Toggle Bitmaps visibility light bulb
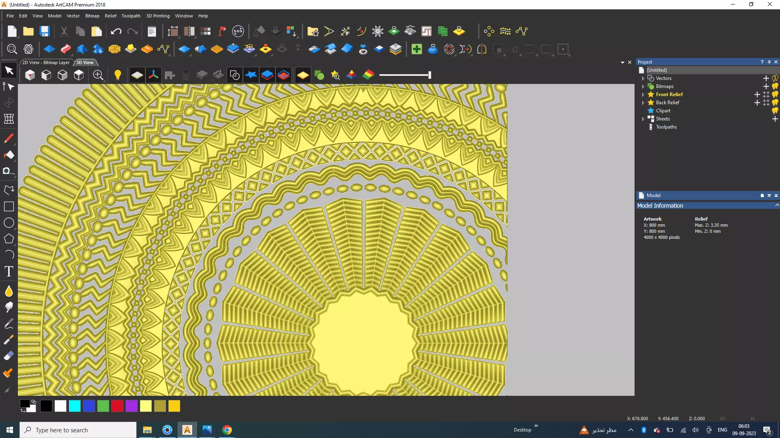Image resolution: width=780 pixels, height=438 pixels. [x=775, y=86]
